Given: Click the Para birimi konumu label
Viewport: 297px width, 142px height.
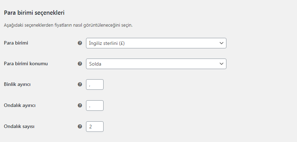Looking at the screenshot, I should [26, 63].
